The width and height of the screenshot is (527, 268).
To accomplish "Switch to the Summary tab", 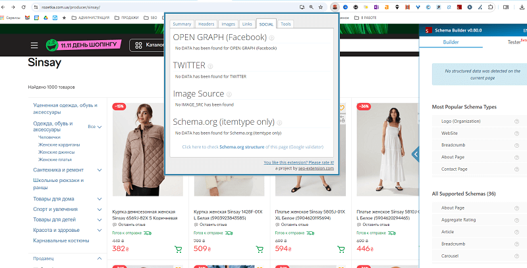I will pos(182,24).
